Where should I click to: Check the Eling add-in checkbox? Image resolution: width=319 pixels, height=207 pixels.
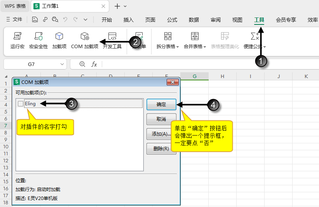click(20, 104)
